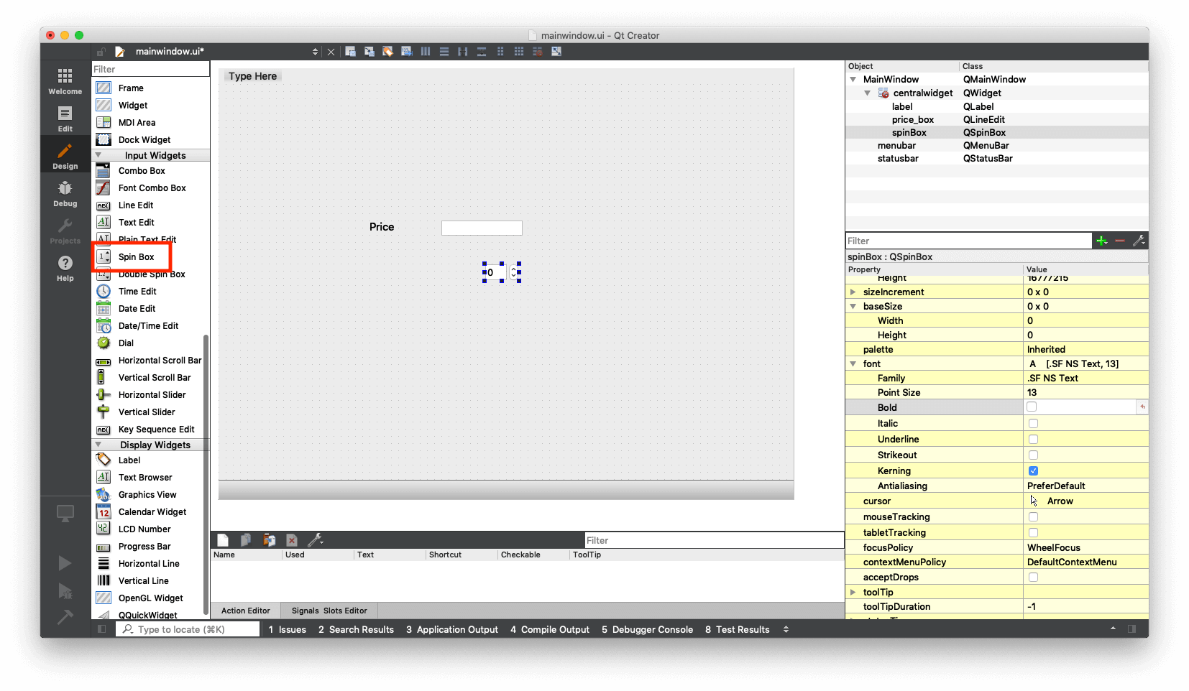The image size is (1189, 691).
Task: Select Calendar Widget from the widget box
Action: coord(152,512)
